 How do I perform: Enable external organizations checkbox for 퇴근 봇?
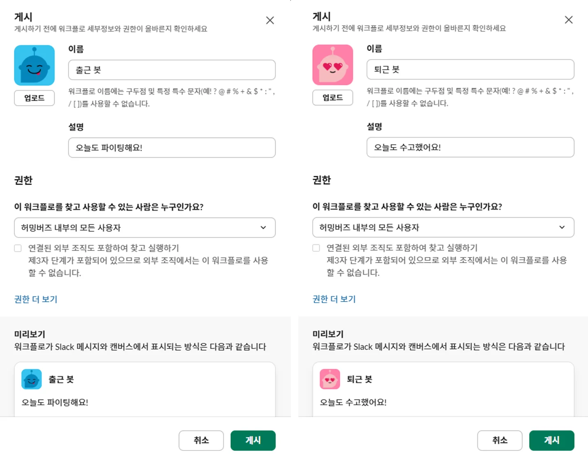316,248
